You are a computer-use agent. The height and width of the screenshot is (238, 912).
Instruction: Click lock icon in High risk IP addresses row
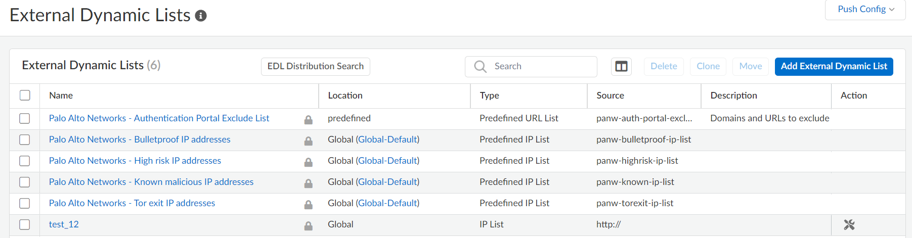[x=308, y=162]
